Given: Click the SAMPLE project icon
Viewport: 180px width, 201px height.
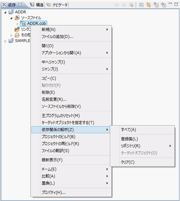Looking at the screenshot, I should click(x=11, y=41).
